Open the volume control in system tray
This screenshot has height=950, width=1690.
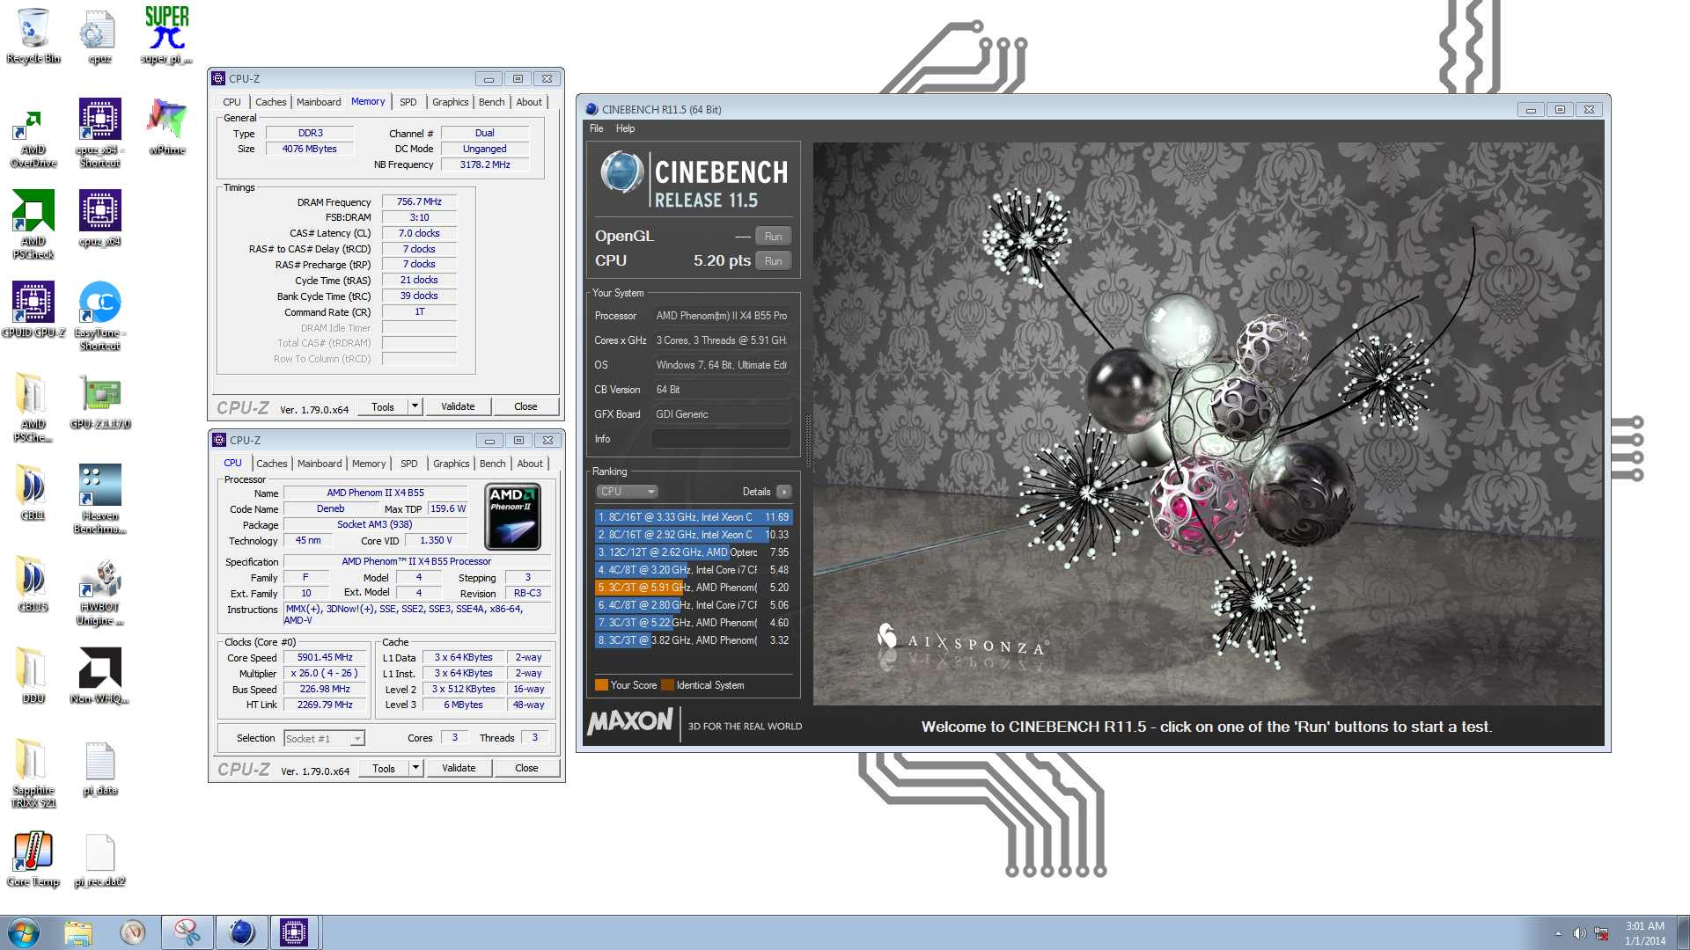pyautogui.click(x=1579, y=933)
